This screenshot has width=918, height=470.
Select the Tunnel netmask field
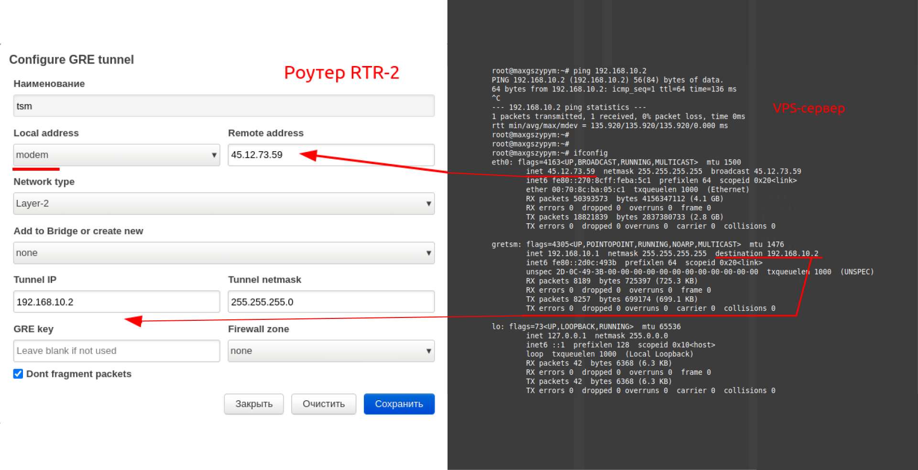coord(331,302)
